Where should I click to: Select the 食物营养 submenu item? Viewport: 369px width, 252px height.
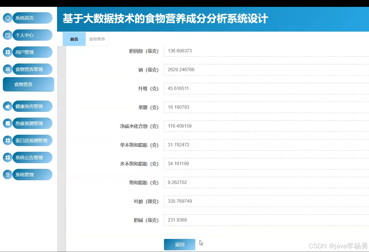click(29, 84)
